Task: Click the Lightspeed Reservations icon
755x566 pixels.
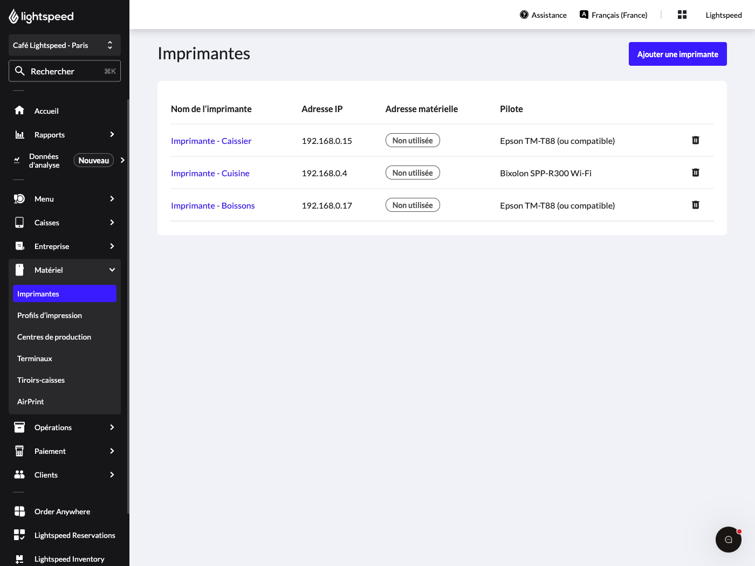Action: pos(19,535)
